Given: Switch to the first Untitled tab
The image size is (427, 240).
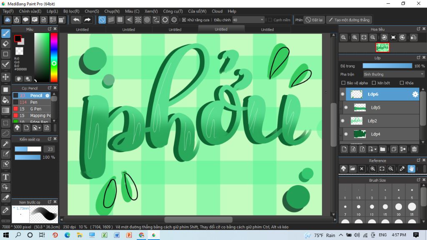Looking at the screenshot, I should click(82, 30).
